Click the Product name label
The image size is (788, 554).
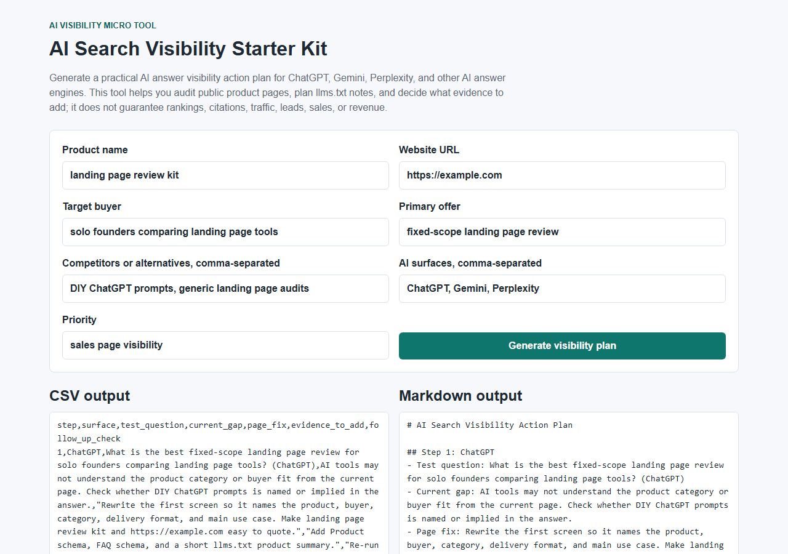[x=95, y=150]
